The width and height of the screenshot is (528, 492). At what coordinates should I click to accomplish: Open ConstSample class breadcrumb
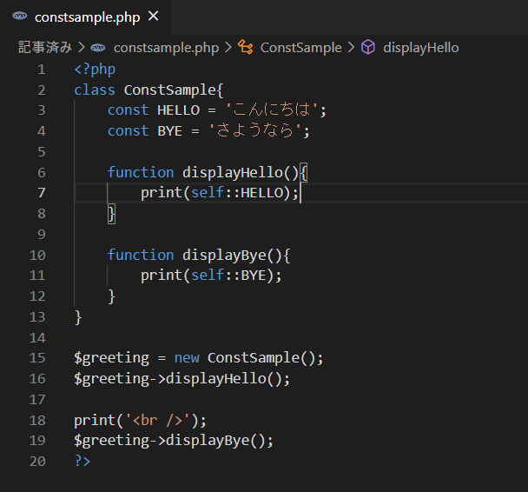(x=300, y=48)
